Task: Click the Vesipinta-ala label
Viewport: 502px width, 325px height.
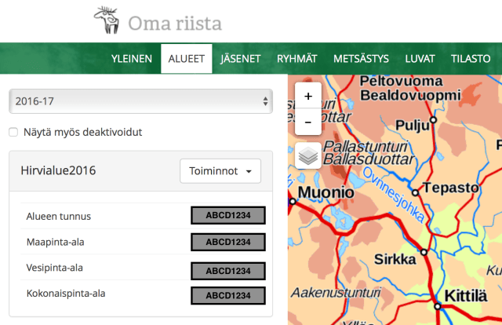Action: [x=55, y=268]
